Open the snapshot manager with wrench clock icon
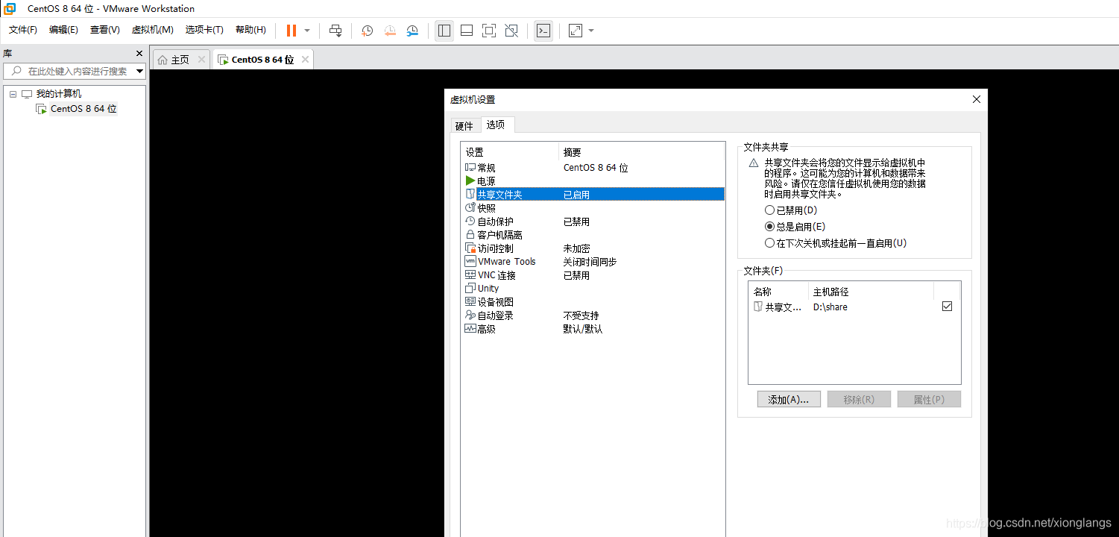The height and width of the screenshot is (537, 1119). point(412,31)
